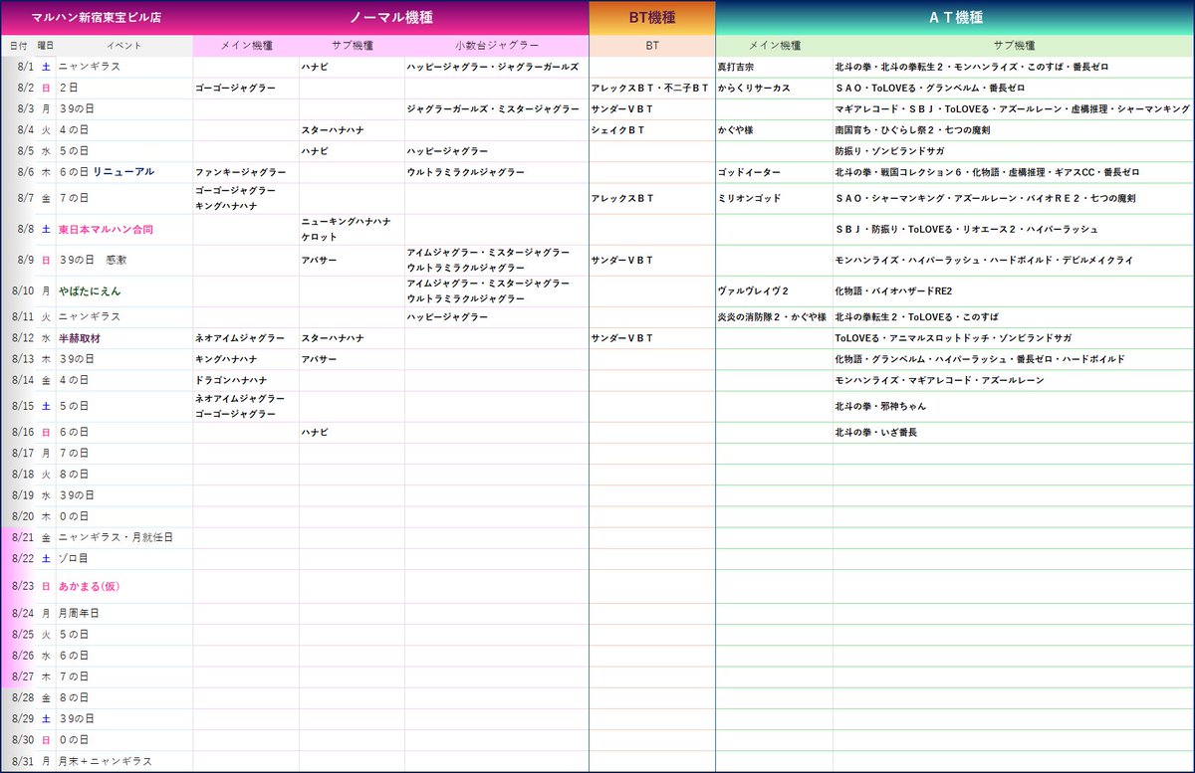Click サブ機種 header under ＡＴ機種
Screen dimensions: 1195x773
click(x=1014, y=46)
